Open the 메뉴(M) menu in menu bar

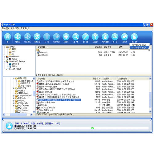click(x=5, y=28)
